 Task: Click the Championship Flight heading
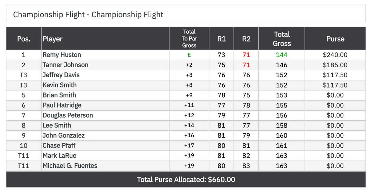[88, 14]
